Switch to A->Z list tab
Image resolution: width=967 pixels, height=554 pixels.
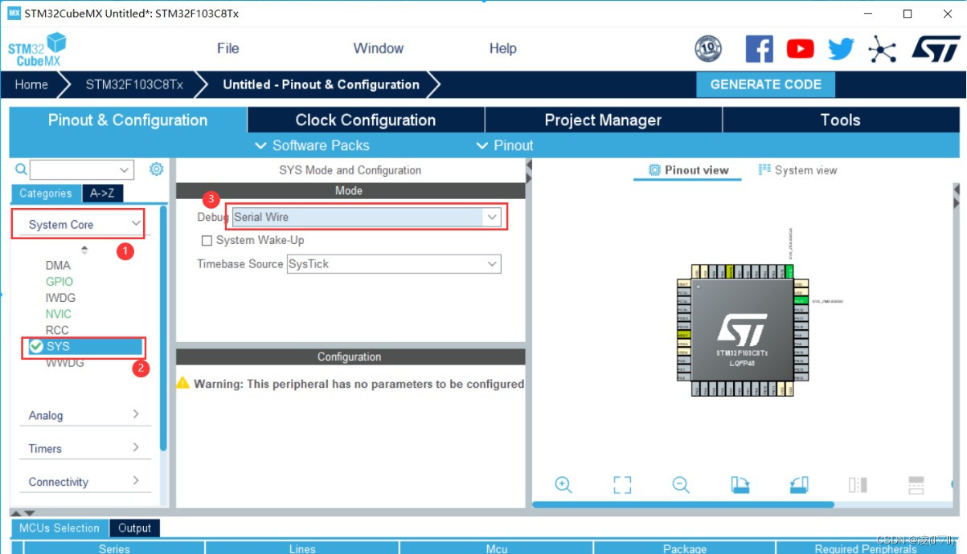click(x=102, y=193)
